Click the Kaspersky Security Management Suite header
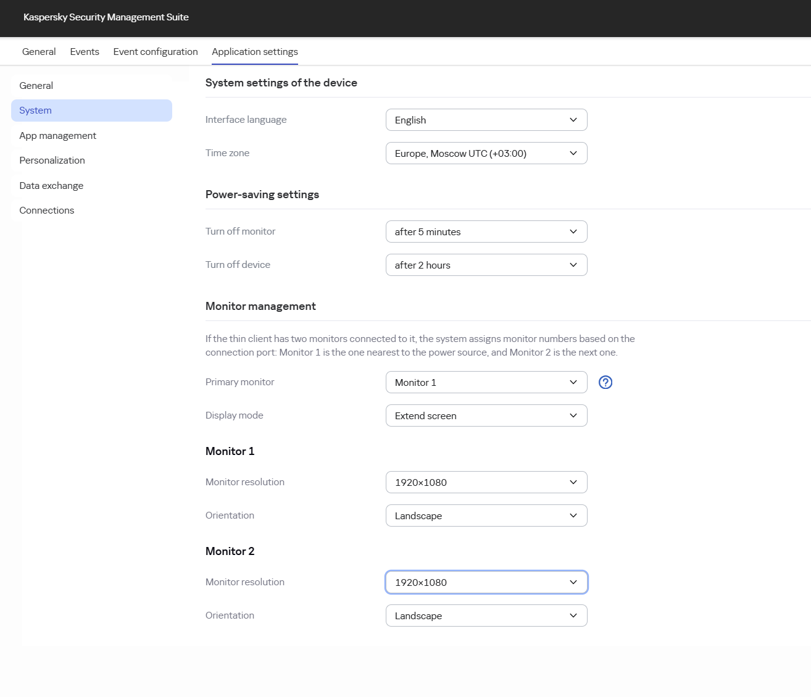Screen dimensions: 811x697 pyautogui.click(x=106, y=17)
